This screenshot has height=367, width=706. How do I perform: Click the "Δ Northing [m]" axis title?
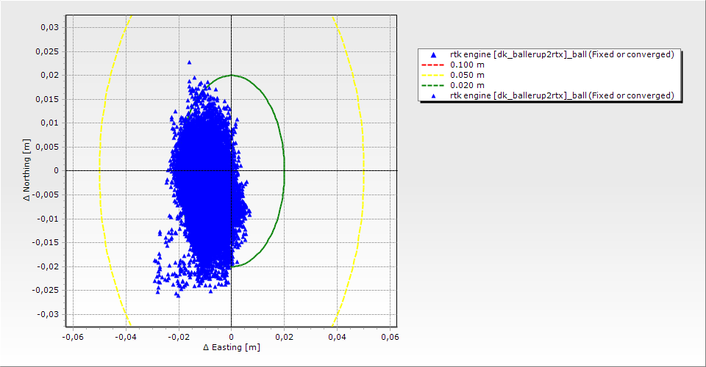(27, 170)
